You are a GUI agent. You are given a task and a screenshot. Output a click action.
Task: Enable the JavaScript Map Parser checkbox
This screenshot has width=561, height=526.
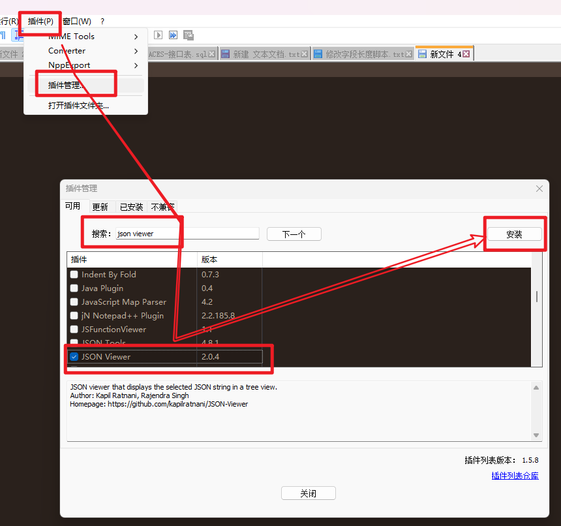[x=74, y=302]
